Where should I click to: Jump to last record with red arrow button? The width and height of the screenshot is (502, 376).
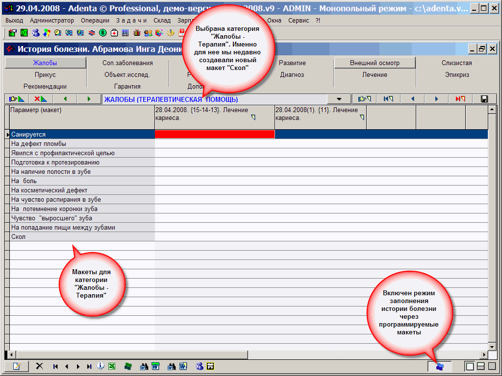460,99
